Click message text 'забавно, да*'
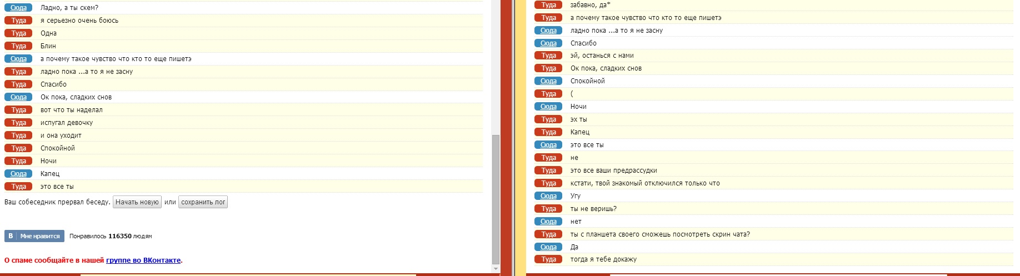 (591, 5)
